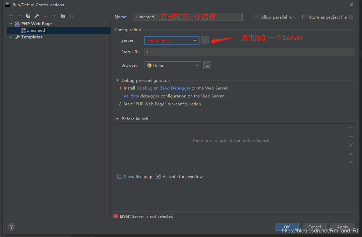Open the Server dropdown showing no server
Viewport: 362px width, 237px height.
point(171,41)
